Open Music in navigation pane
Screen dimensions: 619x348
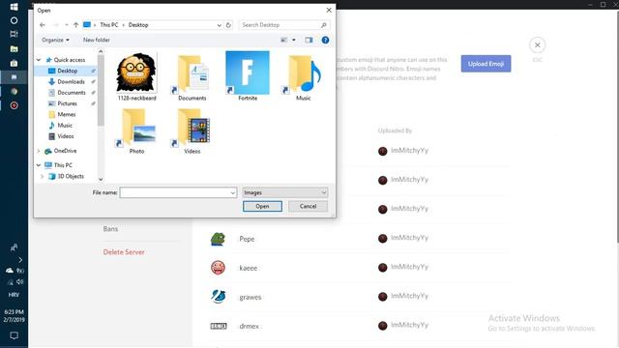pos(65,125)
